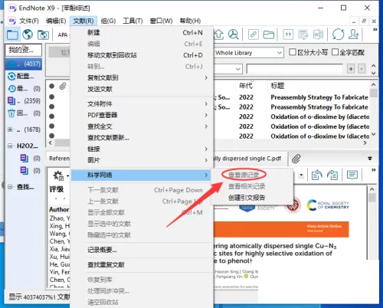Click the minus button to remove search row
383x308 pixels.
(x=362, y=69)
